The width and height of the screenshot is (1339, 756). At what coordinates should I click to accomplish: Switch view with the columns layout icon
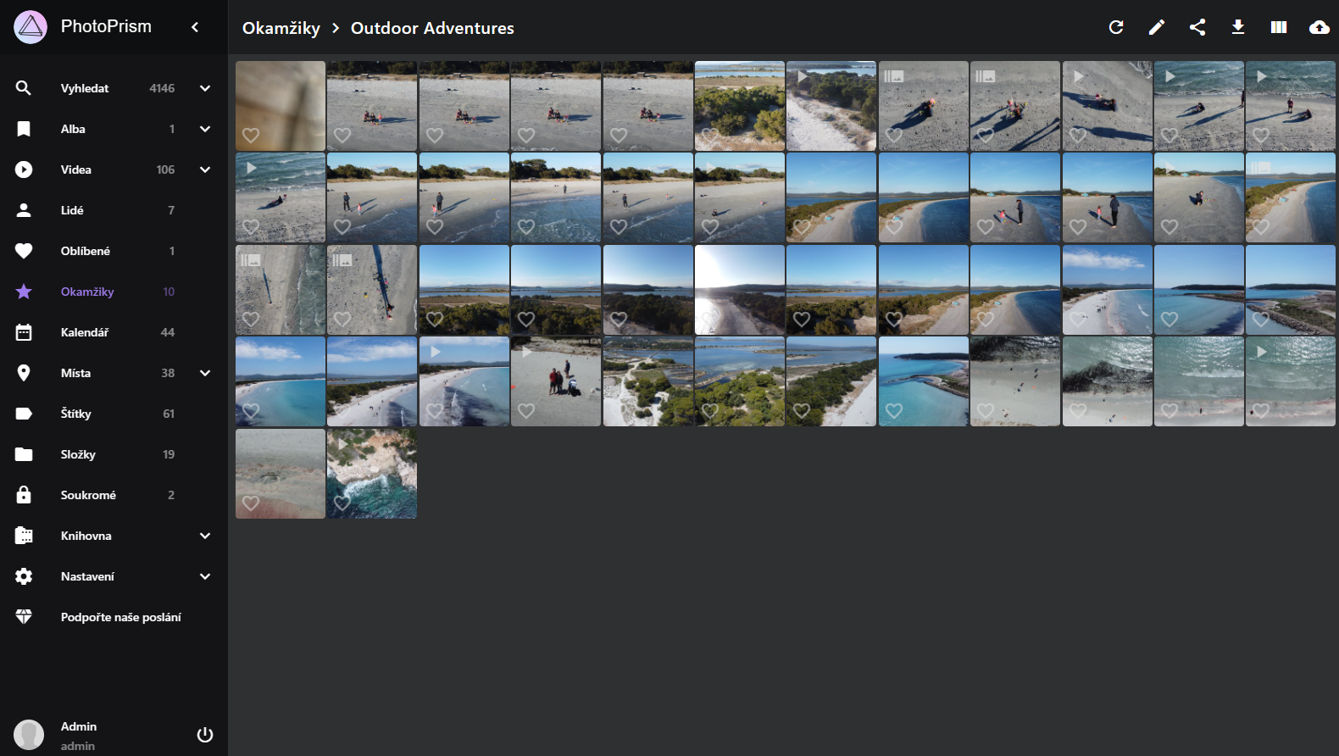click(1279, 27)
